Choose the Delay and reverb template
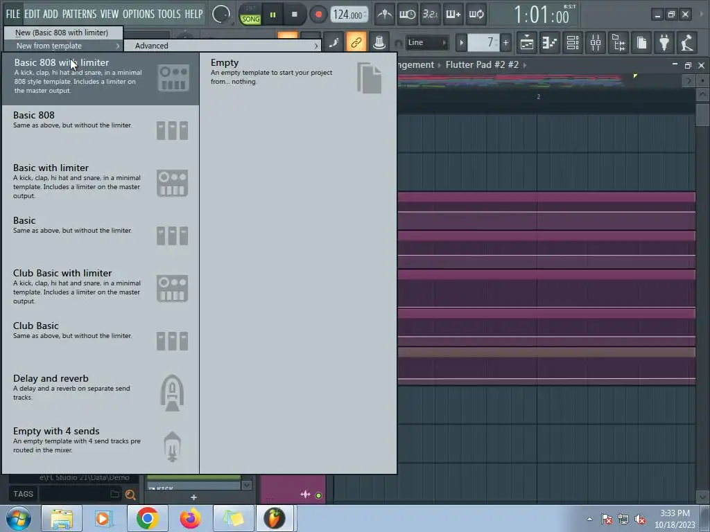Image resolution: width=710 pixels, height=532 pixels. 101,395
